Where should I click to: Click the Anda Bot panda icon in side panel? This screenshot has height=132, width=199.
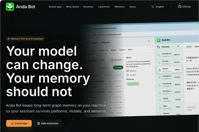[159, 40]
